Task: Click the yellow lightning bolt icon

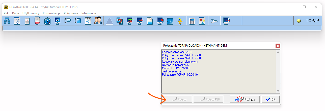Action: 180,21
